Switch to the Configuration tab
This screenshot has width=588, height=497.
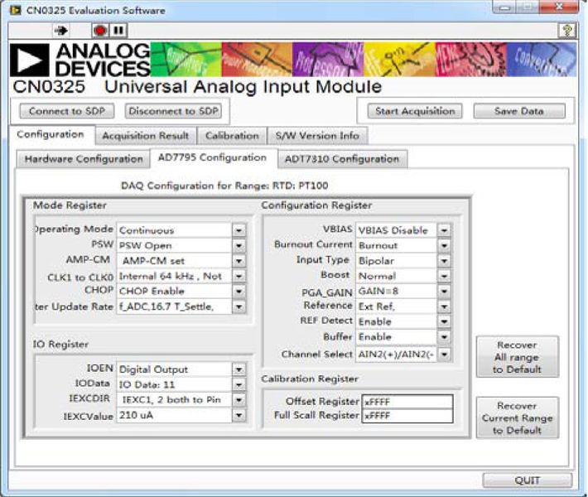tap(51, 135)
